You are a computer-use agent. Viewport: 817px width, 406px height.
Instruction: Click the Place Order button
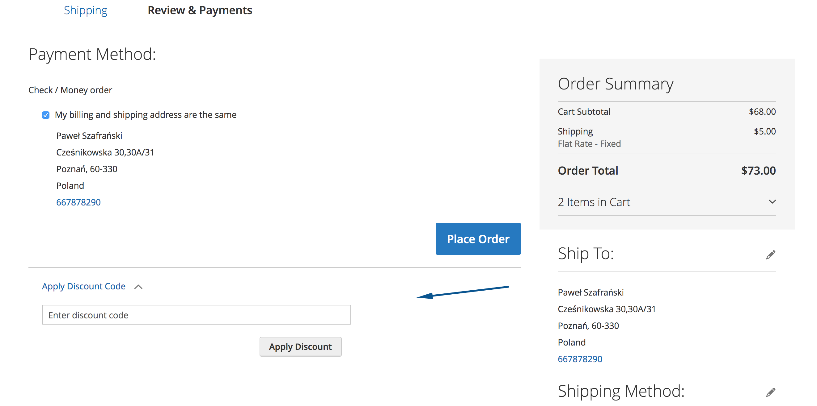(x=478, y=239)
